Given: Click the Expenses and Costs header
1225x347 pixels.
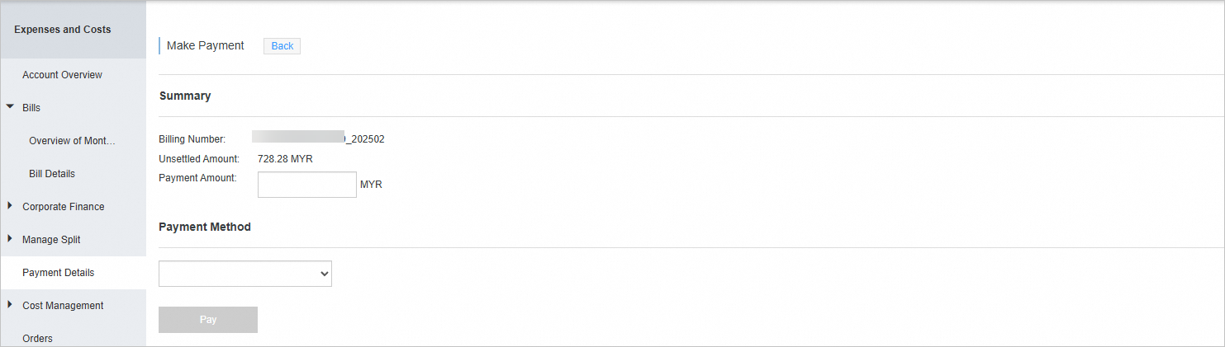Looking at the screenshot, I should [63, 30].
